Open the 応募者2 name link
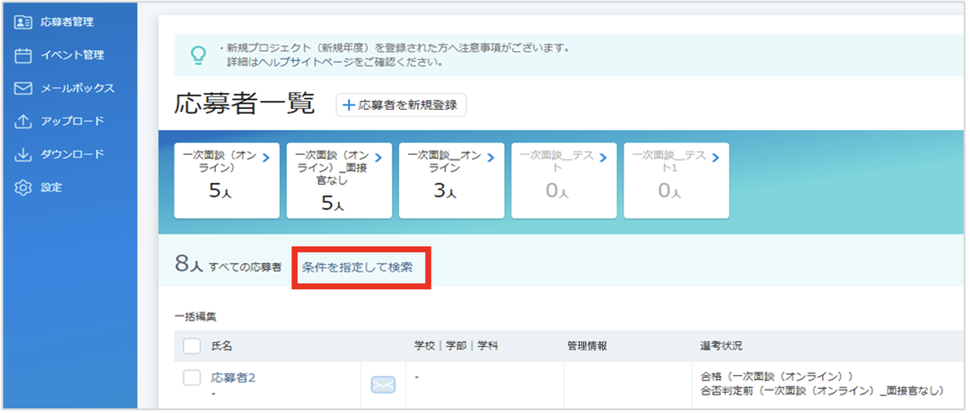 pyautogui.click(x=233, y=378)
